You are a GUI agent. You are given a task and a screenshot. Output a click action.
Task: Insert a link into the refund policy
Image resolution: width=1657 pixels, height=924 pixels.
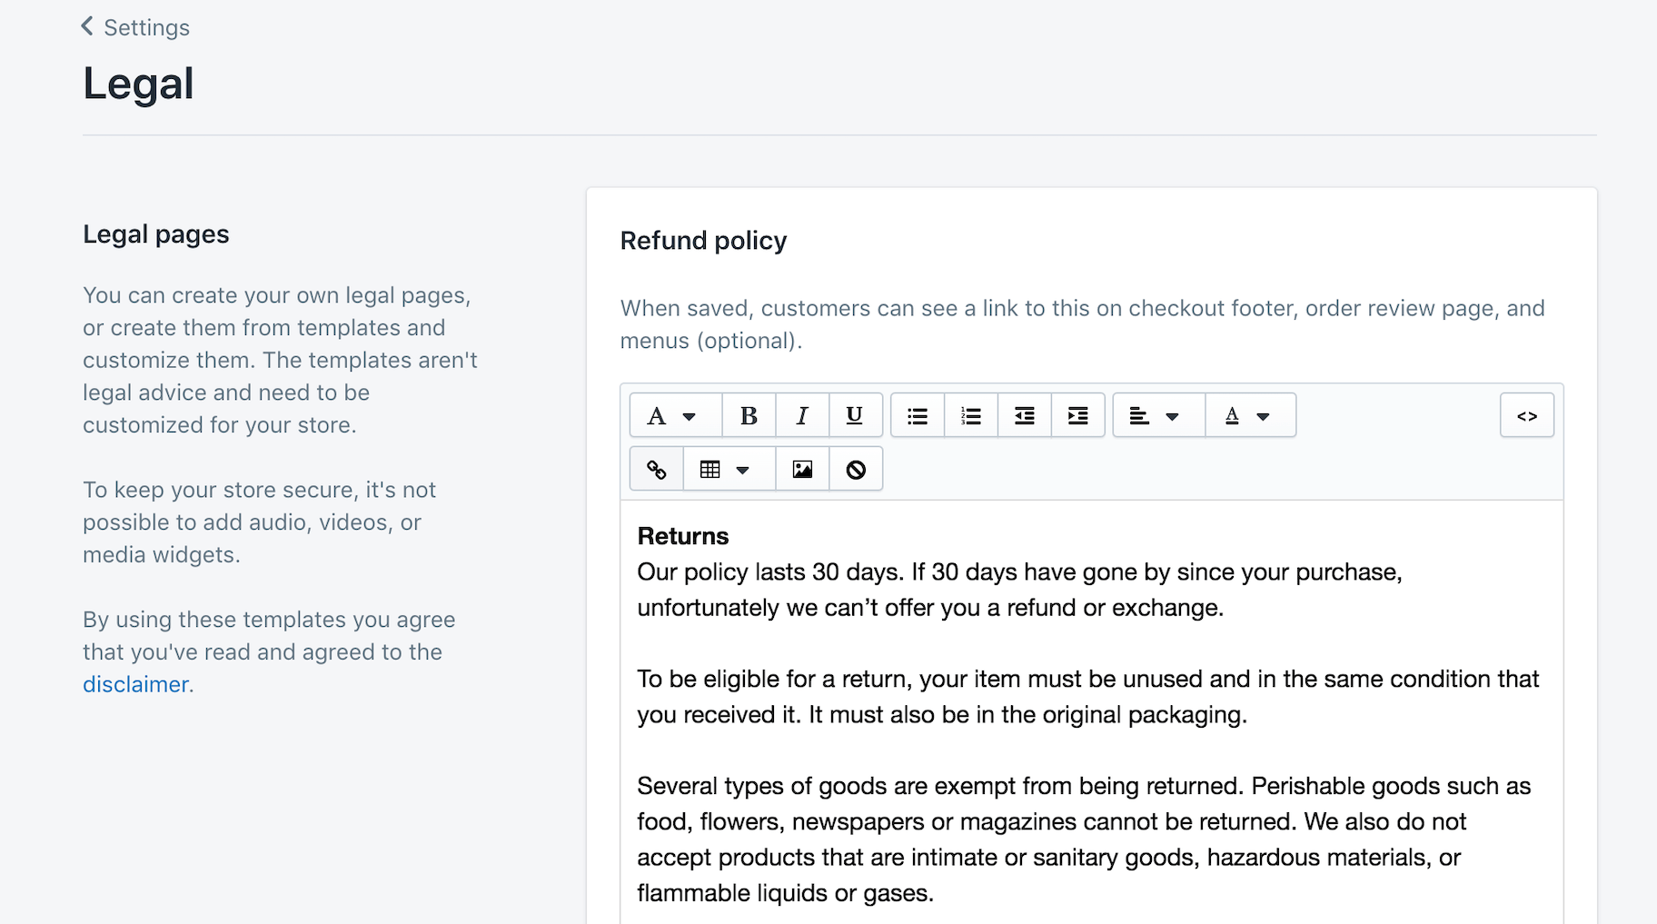656,469
